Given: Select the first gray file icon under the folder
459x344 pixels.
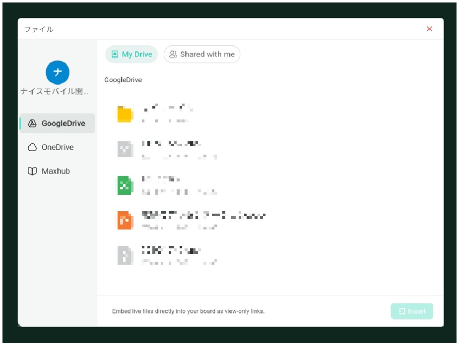Looking at the screenshot, I should tap(125, 149).
